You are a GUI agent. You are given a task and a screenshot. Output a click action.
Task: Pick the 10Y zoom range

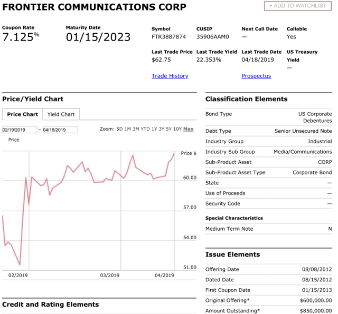[177, 129]
